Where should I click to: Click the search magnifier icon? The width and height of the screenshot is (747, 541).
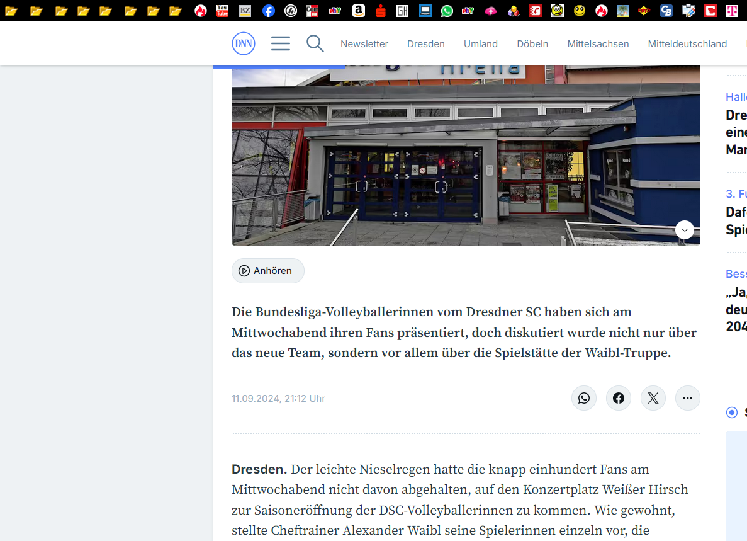(x=315, y=43)
